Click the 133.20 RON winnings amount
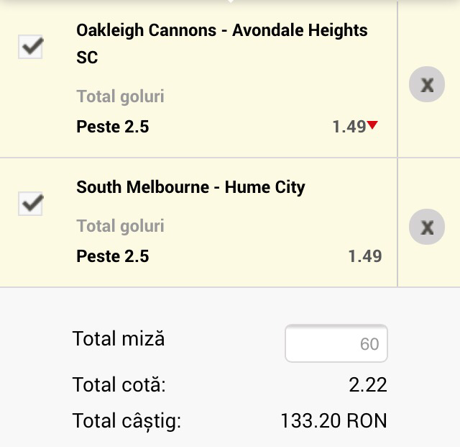 [x=333, y=420]
